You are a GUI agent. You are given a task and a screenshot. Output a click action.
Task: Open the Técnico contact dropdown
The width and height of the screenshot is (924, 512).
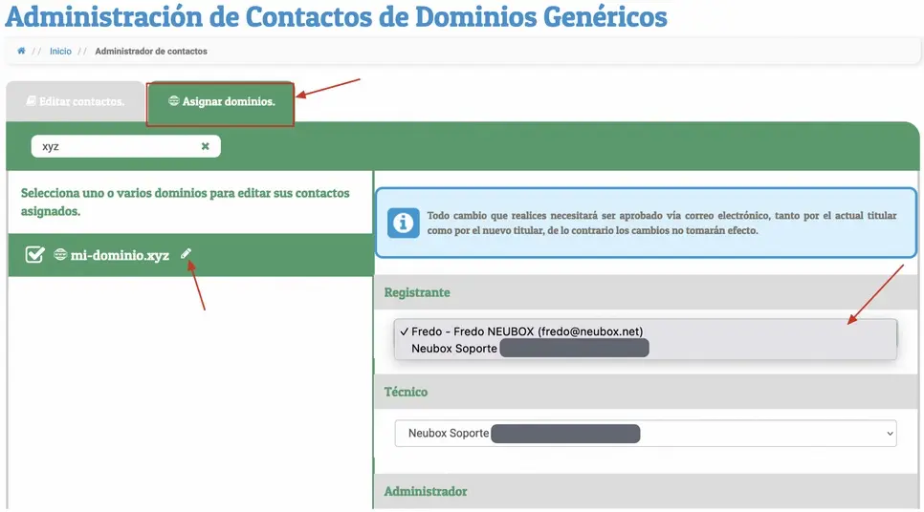point(646,433)
